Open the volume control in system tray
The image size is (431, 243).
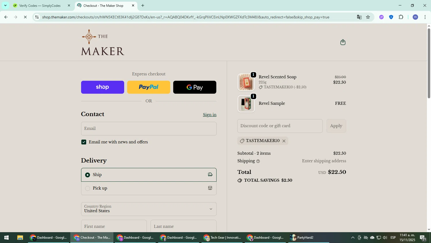point(385,238)
